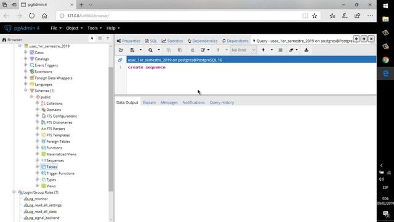
Task: Open Find options dropdown arrow
Action: [159, 50]
